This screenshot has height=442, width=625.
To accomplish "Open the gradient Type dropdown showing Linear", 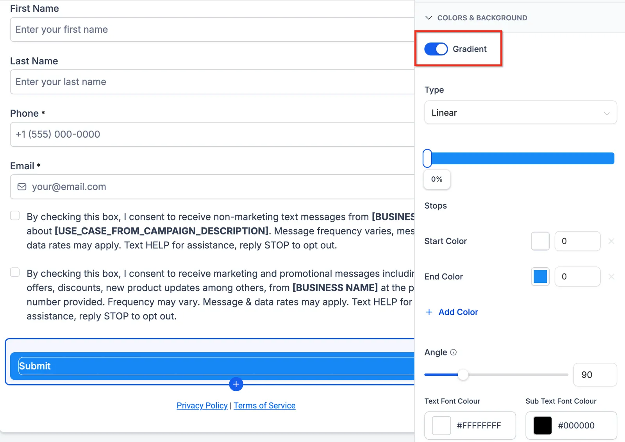I will pos(521,113).
